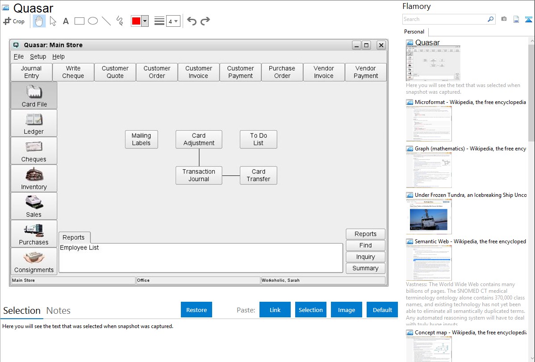
Task: Select the Crop tool
Action: [14, 21]
